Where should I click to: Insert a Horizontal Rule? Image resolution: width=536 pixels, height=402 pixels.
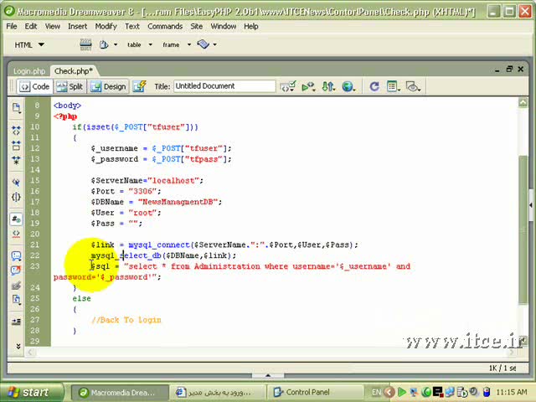click(x=85, y=44)
